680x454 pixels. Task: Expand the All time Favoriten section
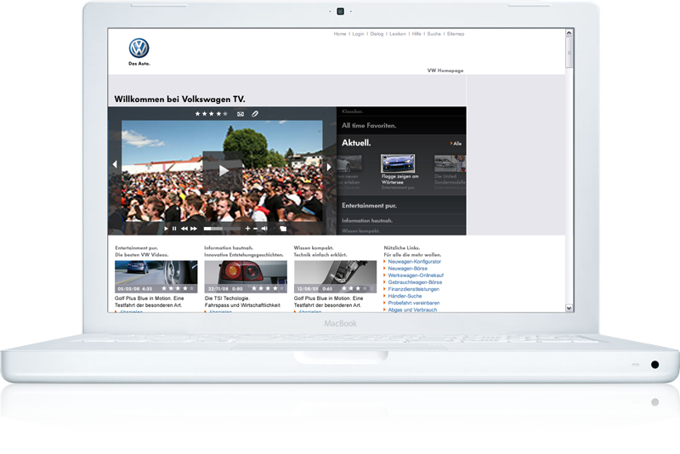pos(369,126)
